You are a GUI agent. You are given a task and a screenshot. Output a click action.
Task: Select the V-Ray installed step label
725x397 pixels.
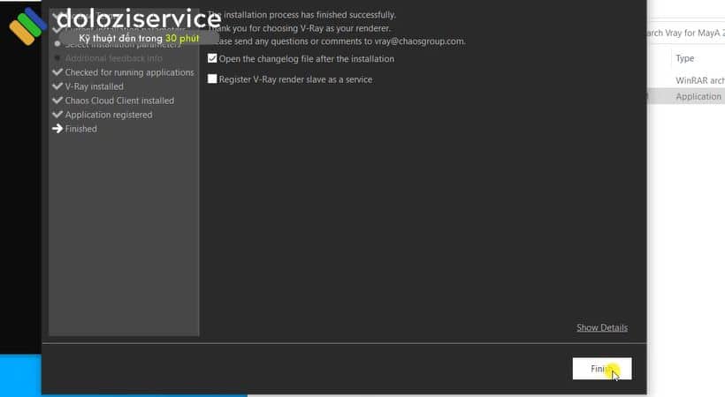pos(95,86)
